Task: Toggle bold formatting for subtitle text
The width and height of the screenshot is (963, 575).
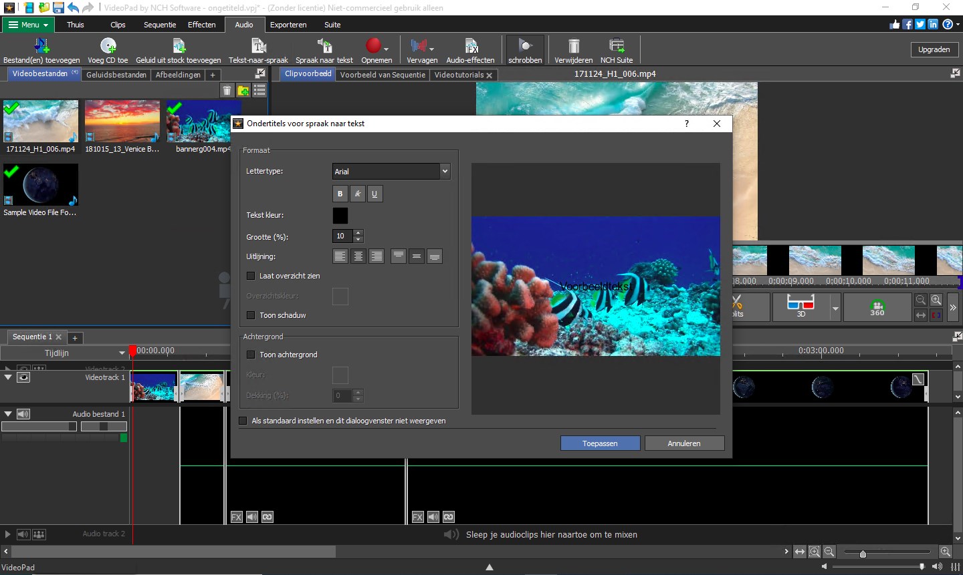Action: [340, 194]
